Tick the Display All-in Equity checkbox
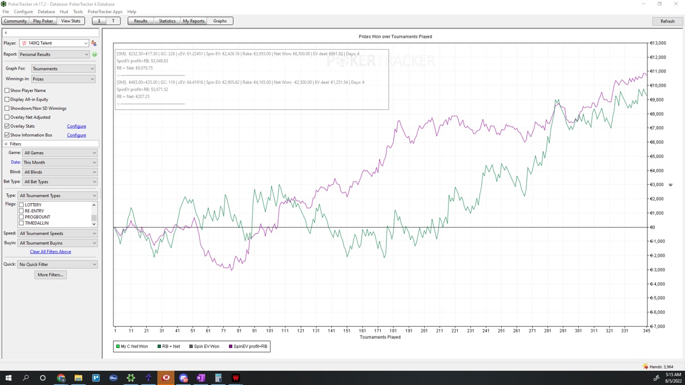 coord(7,99)
